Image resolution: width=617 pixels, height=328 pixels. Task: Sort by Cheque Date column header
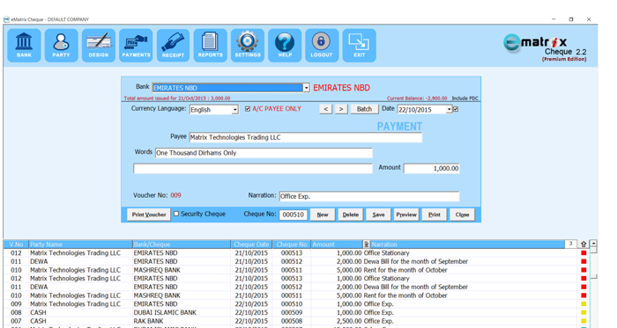pyautogui.click(x=251, y=244)
